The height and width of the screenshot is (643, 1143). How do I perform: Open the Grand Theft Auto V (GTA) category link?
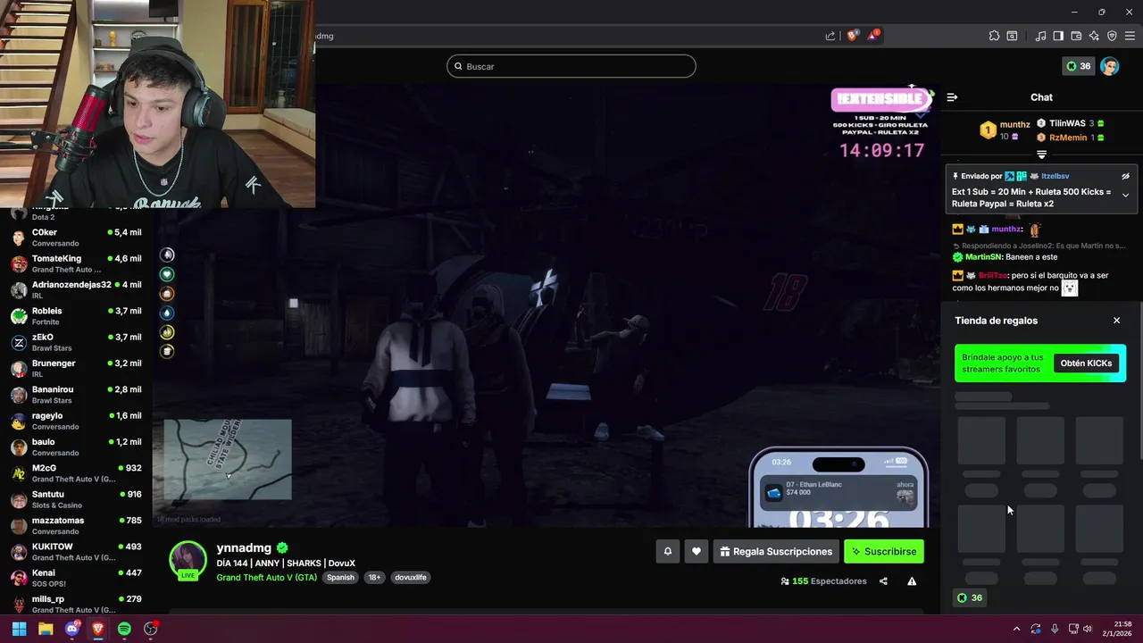pos(267,577)
